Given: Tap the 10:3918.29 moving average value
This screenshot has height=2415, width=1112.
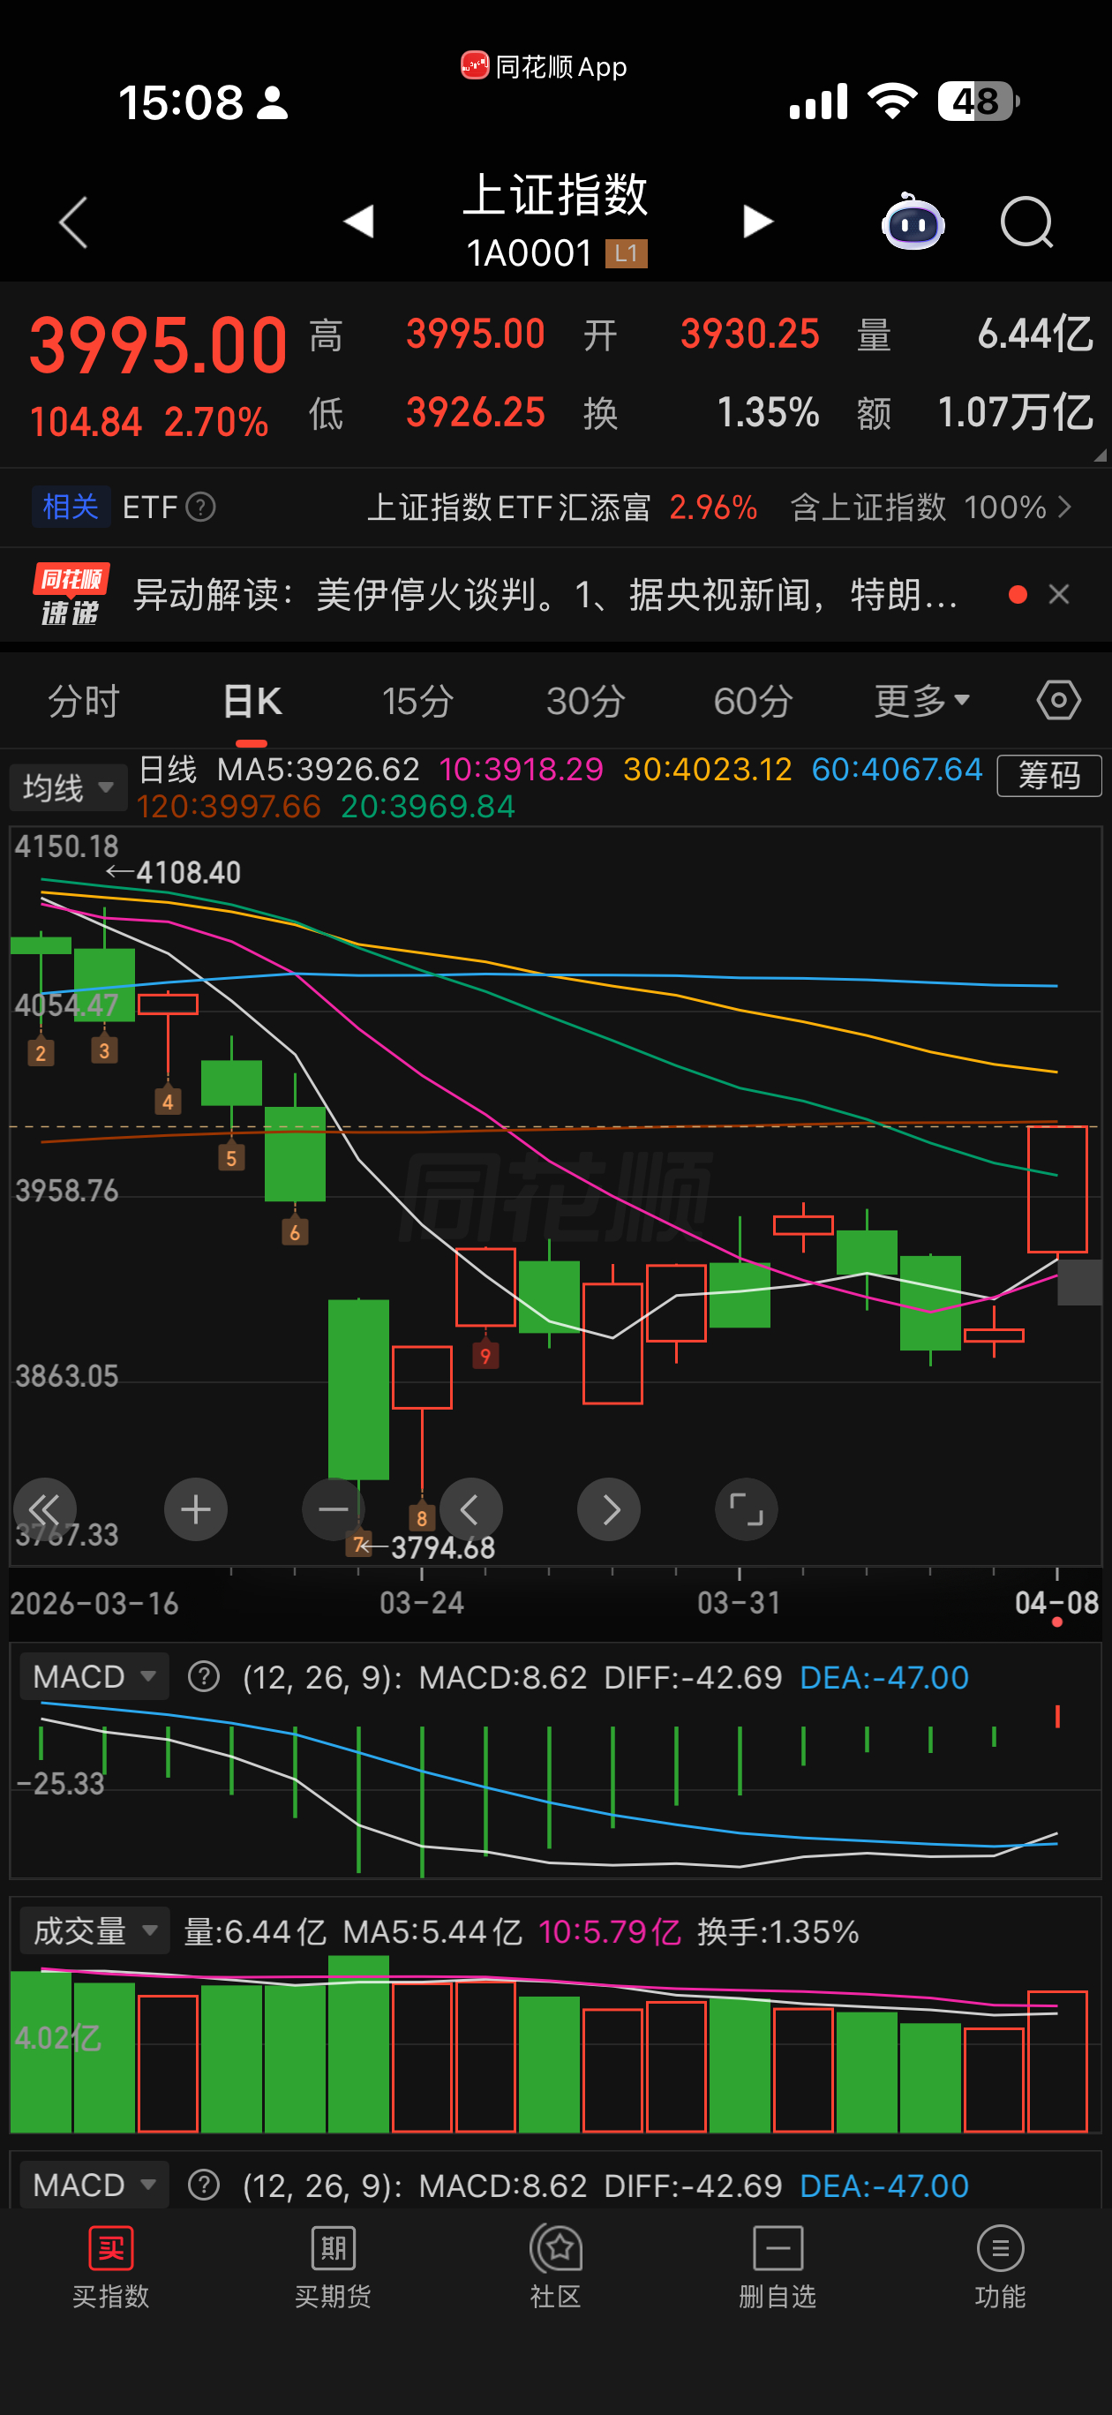Looking at the screenshot, I should pyautogui.click(x=522, y=769).
